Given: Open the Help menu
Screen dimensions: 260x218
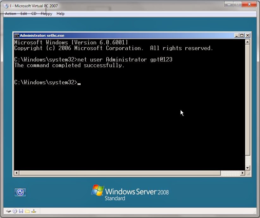Looking at the screenshot, I should coord(60,14).
